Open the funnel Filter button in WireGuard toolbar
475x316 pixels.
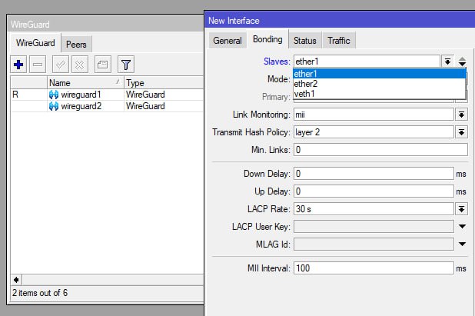(x=126, y=65)
